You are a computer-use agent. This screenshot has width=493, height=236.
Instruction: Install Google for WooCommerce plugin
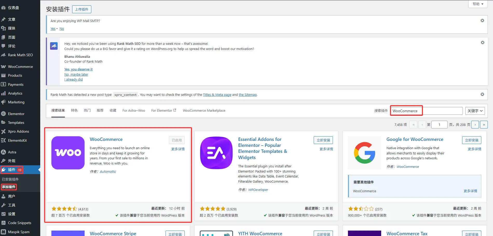(471, 140)
